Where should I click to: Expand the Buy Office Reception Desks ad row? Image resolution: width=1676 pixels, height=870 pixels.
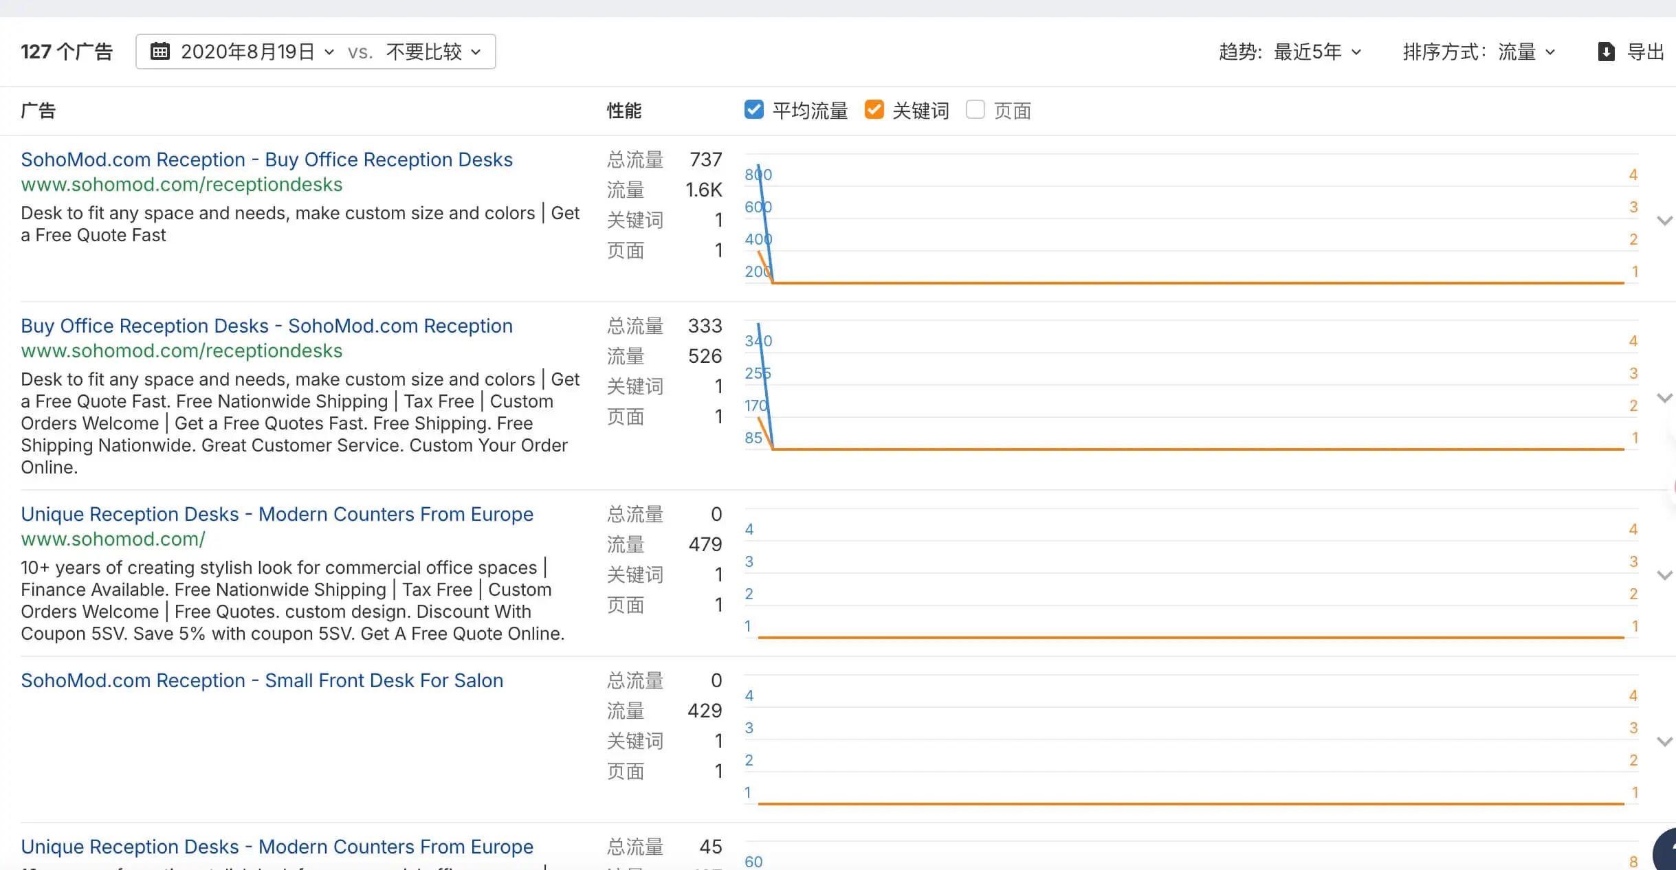pyautogui.click(x=1664, y=397)
